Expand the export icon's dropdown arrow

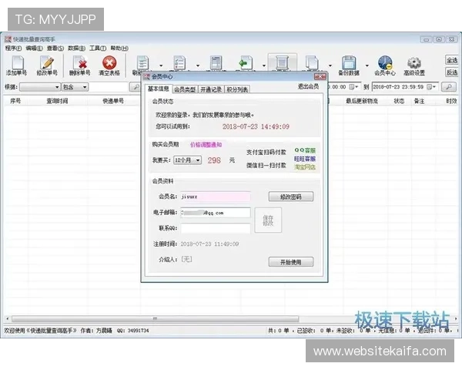pyautogui.click(x=264, y=66)
